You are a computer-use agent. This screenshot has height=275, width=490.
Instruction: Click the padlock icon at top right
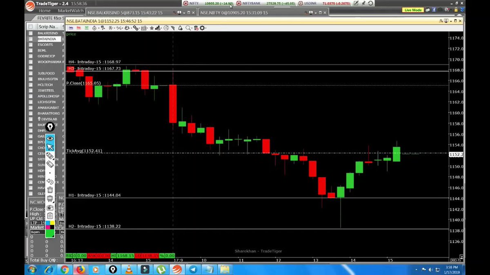456,10
